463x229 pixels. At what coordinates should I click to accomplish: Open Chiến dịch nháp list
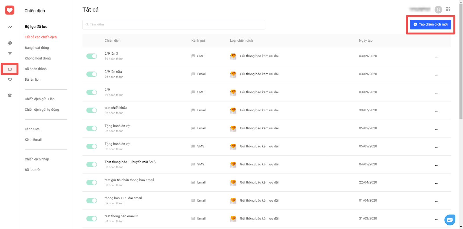[37, 159]
